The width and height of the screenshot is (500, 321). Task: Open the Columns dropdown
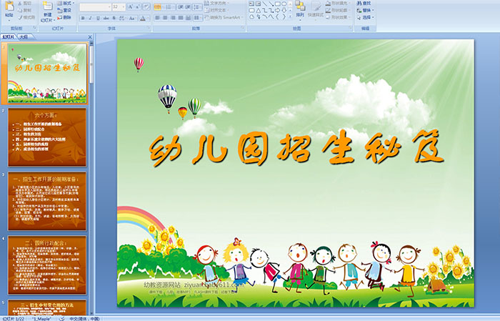pos(197,18)
